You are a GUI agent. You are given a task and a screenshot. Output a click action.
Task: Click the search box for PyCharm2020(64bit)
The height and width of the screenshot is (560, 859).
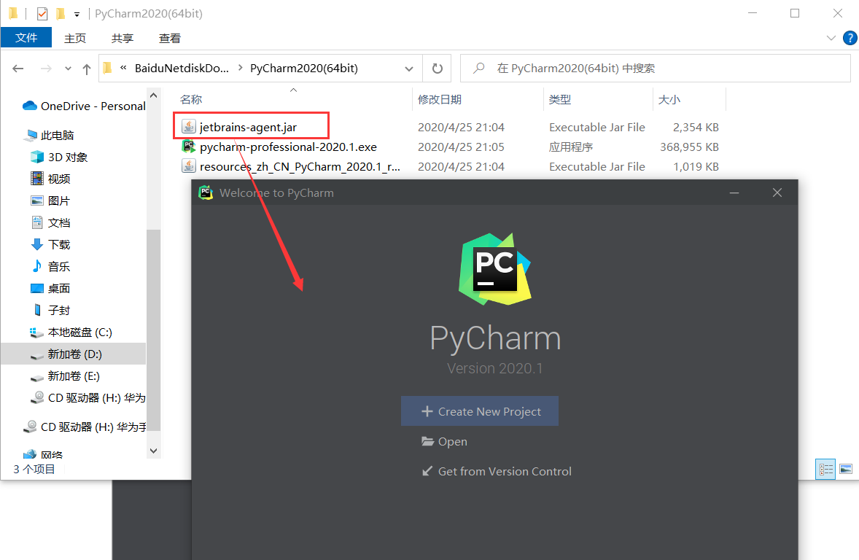pos(656,69)
